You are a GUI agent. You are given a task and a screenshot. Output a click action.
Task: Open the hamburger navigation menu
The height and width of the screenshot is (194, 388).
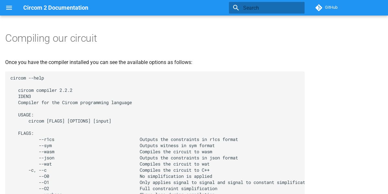(x=9, y=8)
